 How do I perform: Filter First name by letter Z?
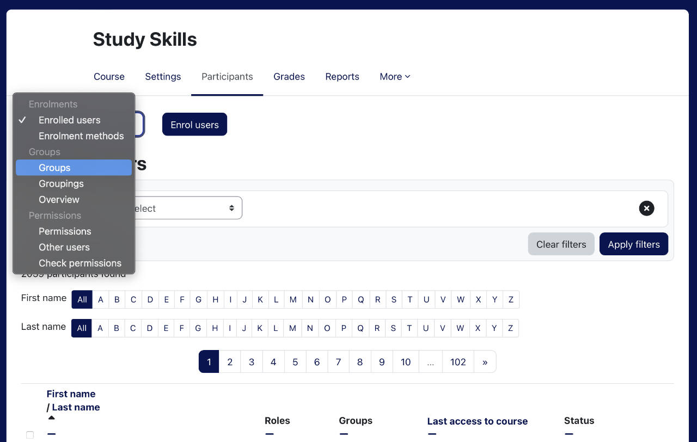tap(511, 299)
